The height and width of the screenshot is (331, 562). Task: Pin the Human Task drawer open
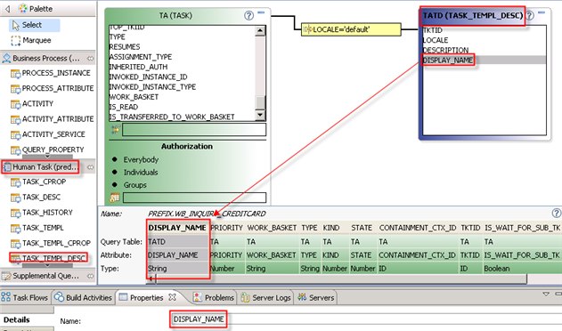[x=90, y=167]
